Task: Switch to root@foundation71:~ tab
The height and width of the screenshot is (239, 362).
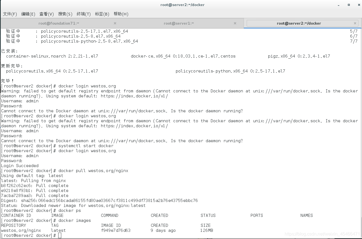Action: tap(59, 23)
